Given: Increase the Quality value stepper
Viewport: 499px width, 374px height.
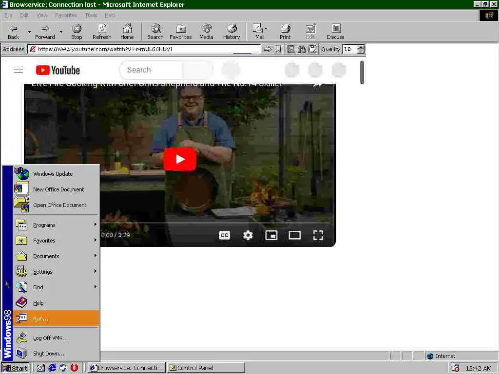Looking at the screenshot, I should 361,47.
